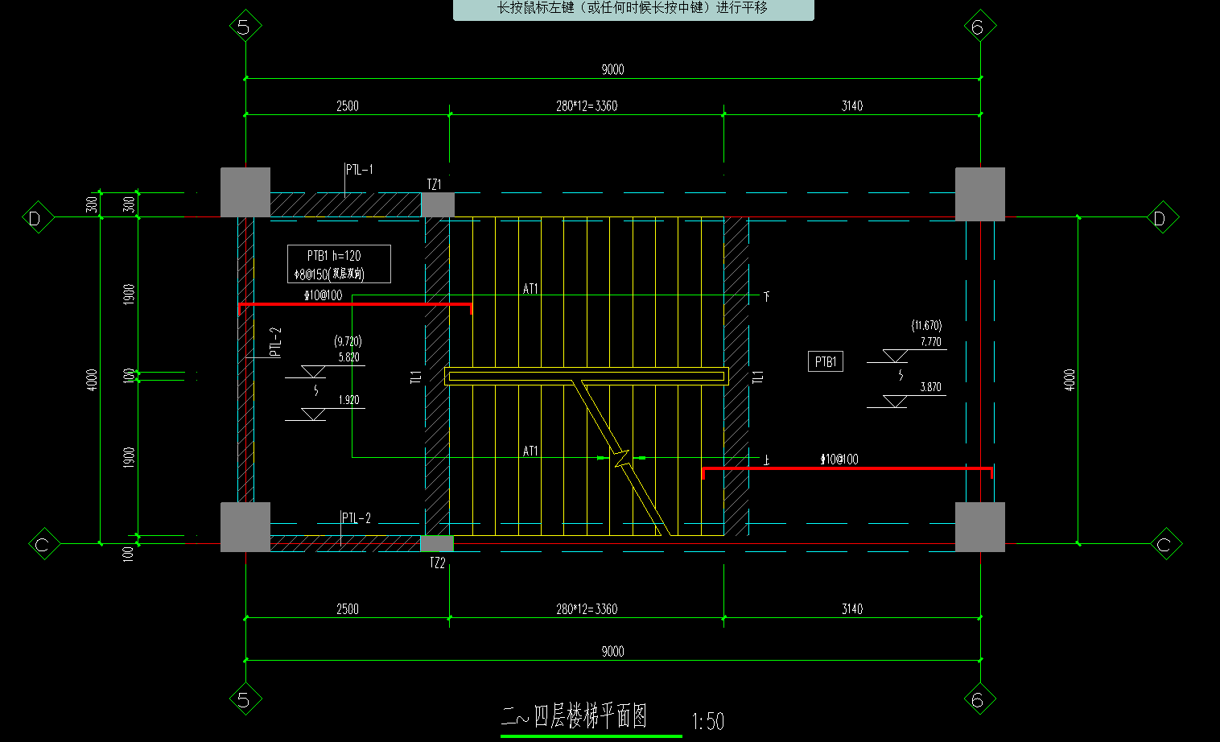Select the horizontal PTL-2 label near axis C

tap(357, 518)
